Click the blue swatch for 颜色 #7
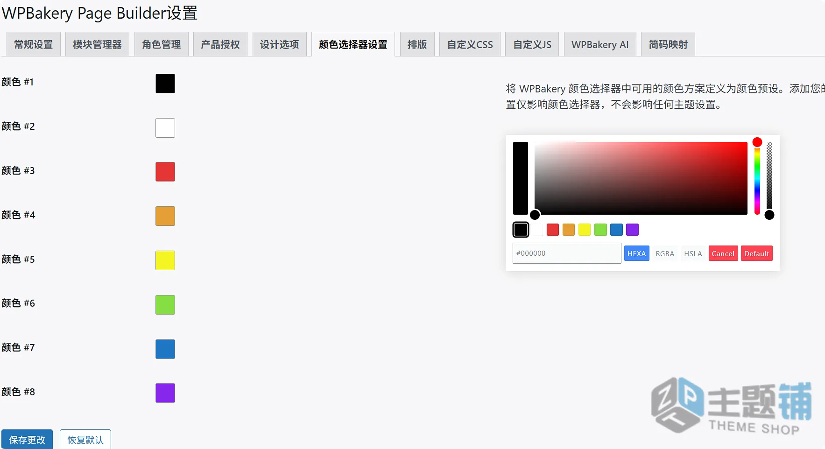Image resolution: width=825 pixels, height=449 pixels. point(165,349)
